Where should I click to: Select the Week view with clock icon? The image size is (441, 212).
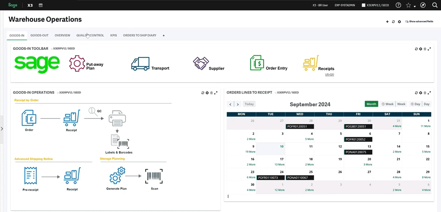click(387, 104)
